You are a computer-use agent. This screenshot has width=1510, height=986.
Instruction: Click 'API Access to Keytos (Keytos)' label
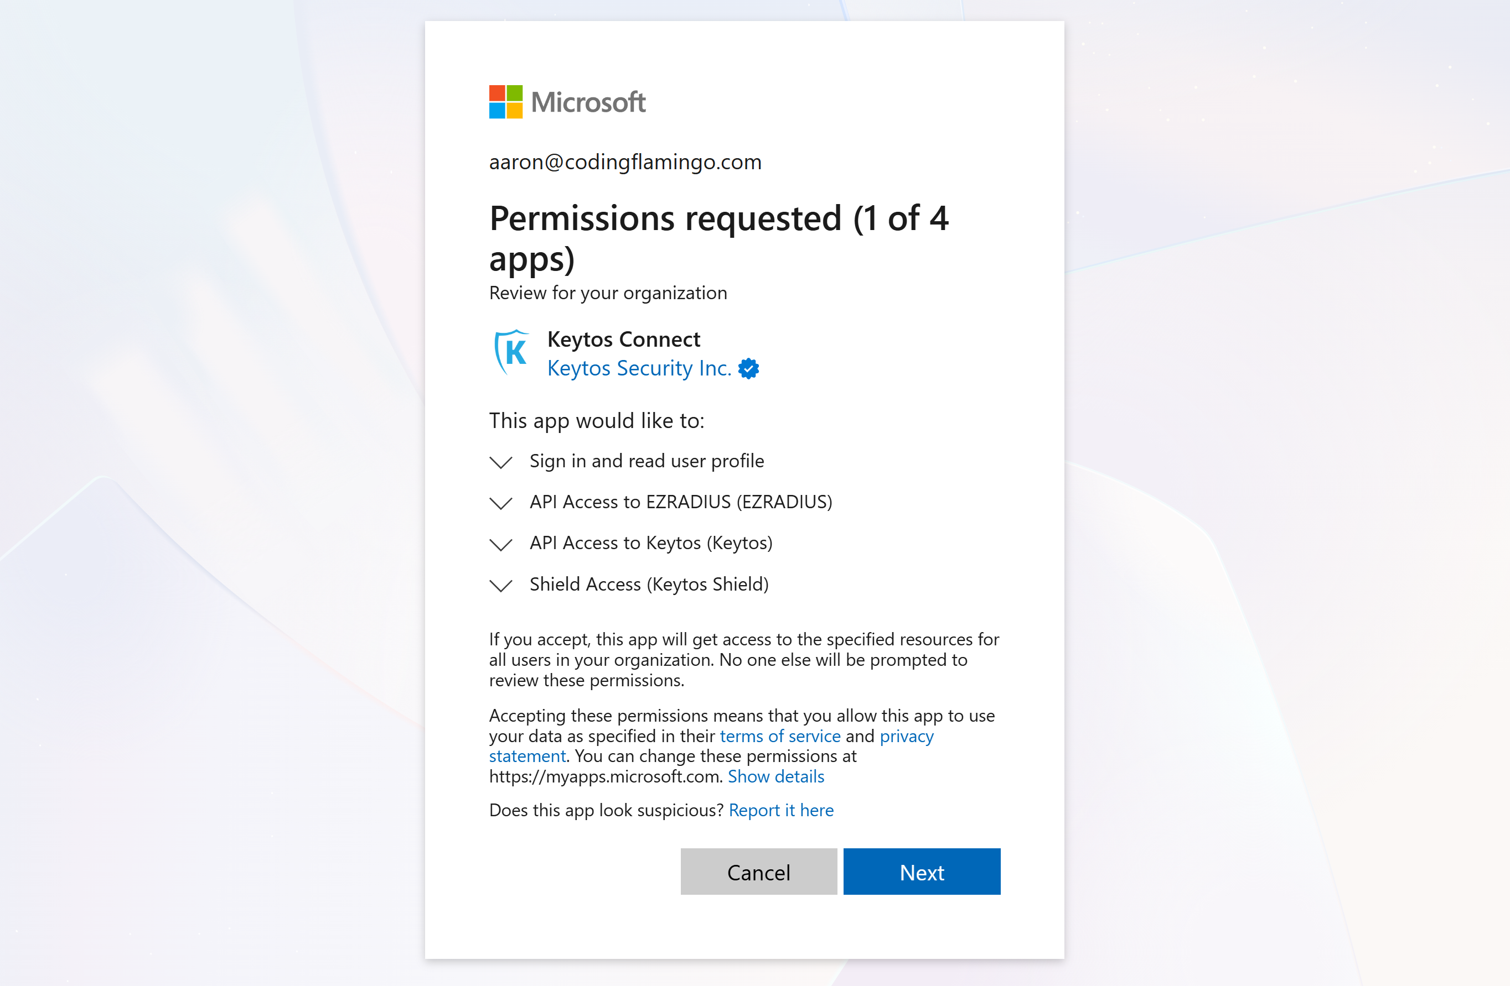pyautogui.click(x=651, y=543)
